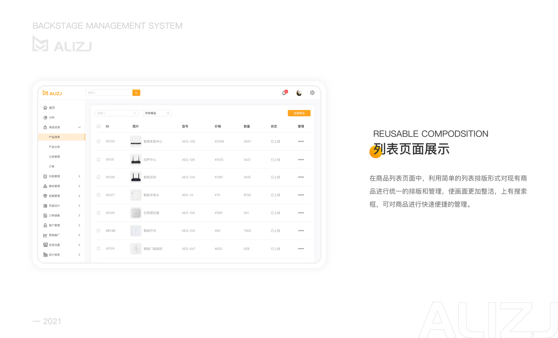558x338 pixels.
Task: Select the 拓展管理 shield icon
Action: pyautogui.click(x=45, y=196)
